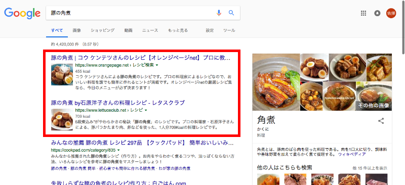Open the 白ごはん.com result title
Image resolution: width=405 pixels, height=185 pixels.
[x=118, y=183]
